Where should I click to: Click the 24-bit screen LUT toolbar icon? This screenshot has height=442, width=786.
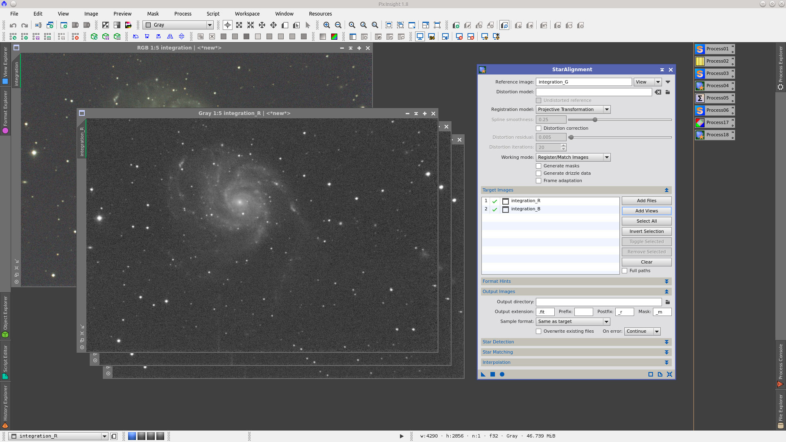pyautogui.click(x=432, y=36)
